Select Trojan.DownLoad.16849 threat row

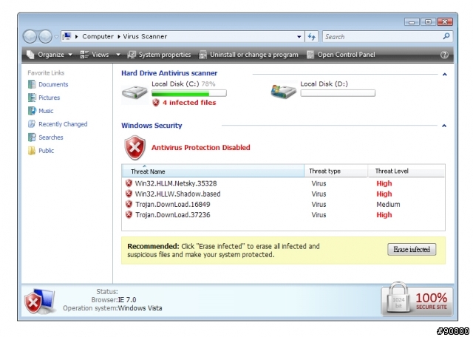(x=283, y=205)
